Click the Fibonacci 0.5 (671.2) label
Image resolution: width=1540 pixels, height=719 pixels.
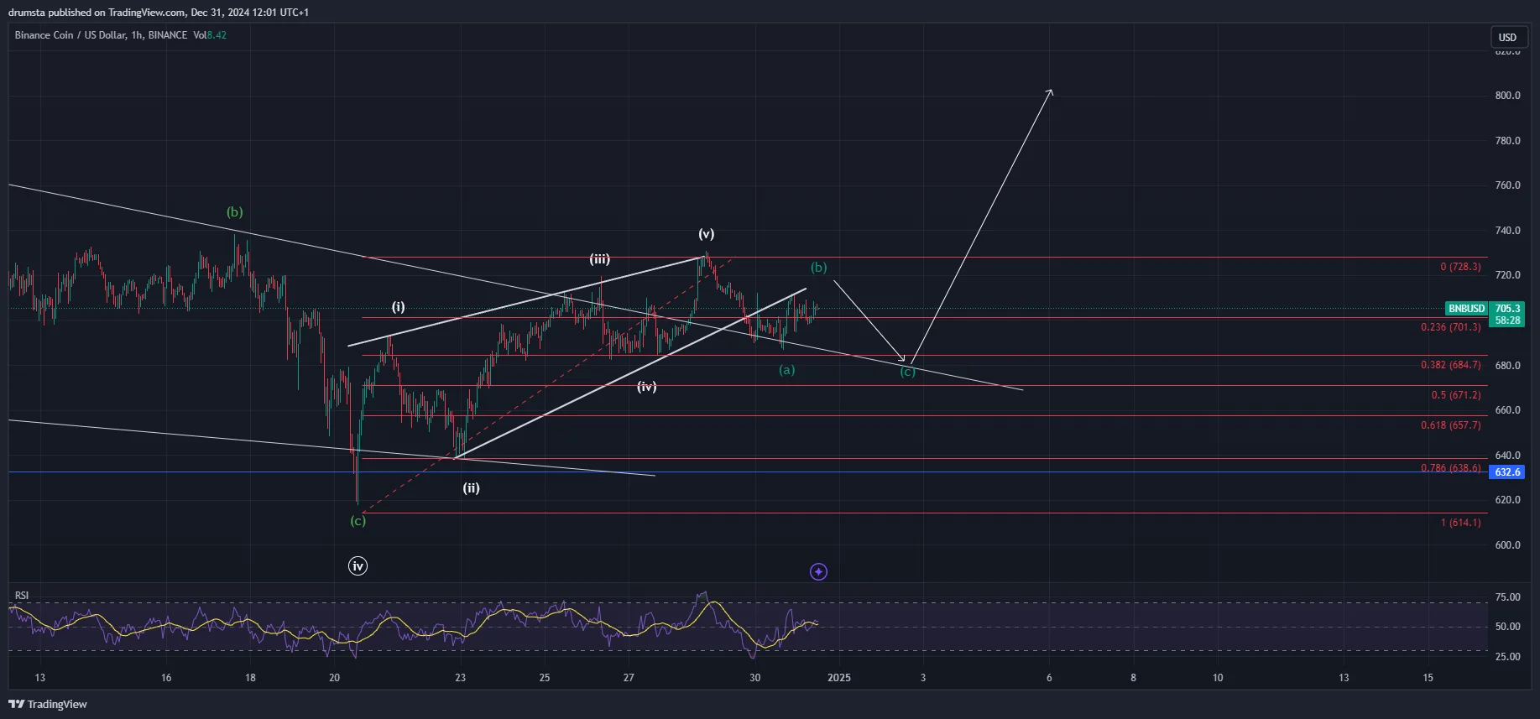pos(1456,395)
